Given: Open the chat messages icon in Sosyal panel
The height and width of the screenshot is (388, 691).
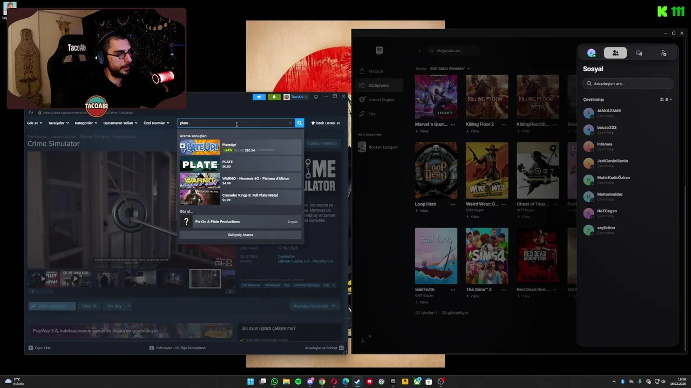Looking at the screenshot, I should click(x=639, y=53).
